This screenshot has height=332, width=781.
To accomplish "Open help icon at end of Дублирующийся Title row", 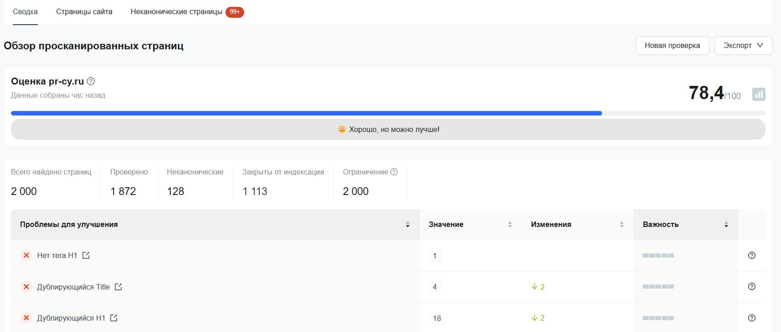I will click(752, 286).
